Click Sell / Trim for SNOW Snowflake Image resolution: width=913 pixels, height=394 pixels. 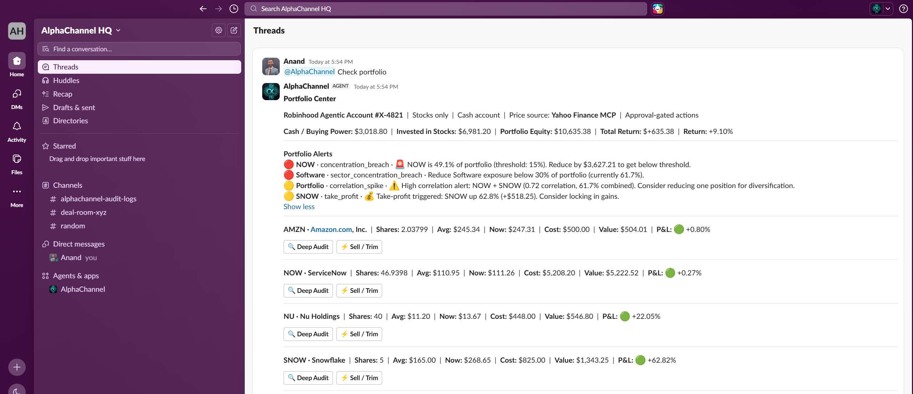tap(359, 378)
